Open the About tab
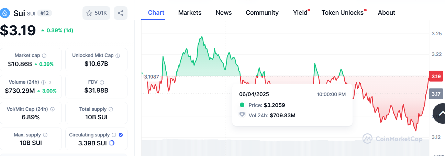445x156 pixels. (386, 13)
